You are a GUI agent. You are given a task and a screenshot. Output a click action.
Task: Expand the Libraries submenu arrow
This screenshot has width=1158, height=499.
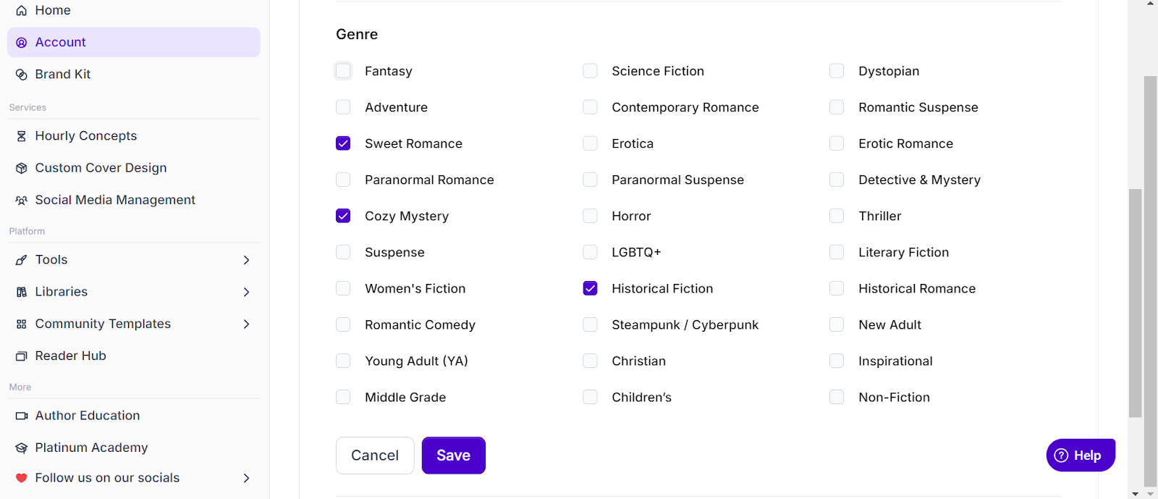pos(246,292)
